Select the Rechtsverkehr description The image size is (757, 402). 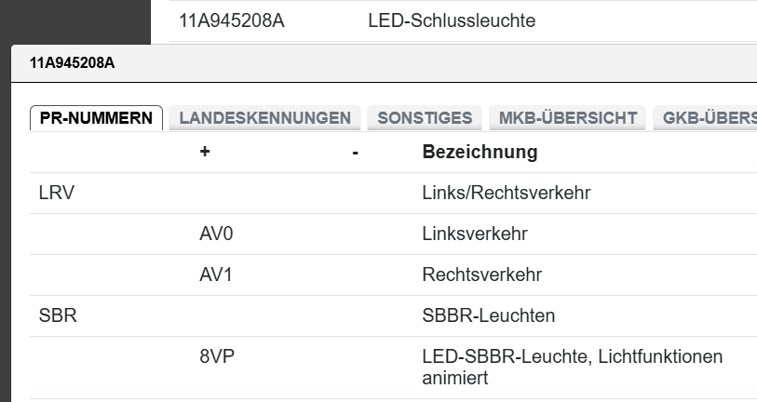481,275
